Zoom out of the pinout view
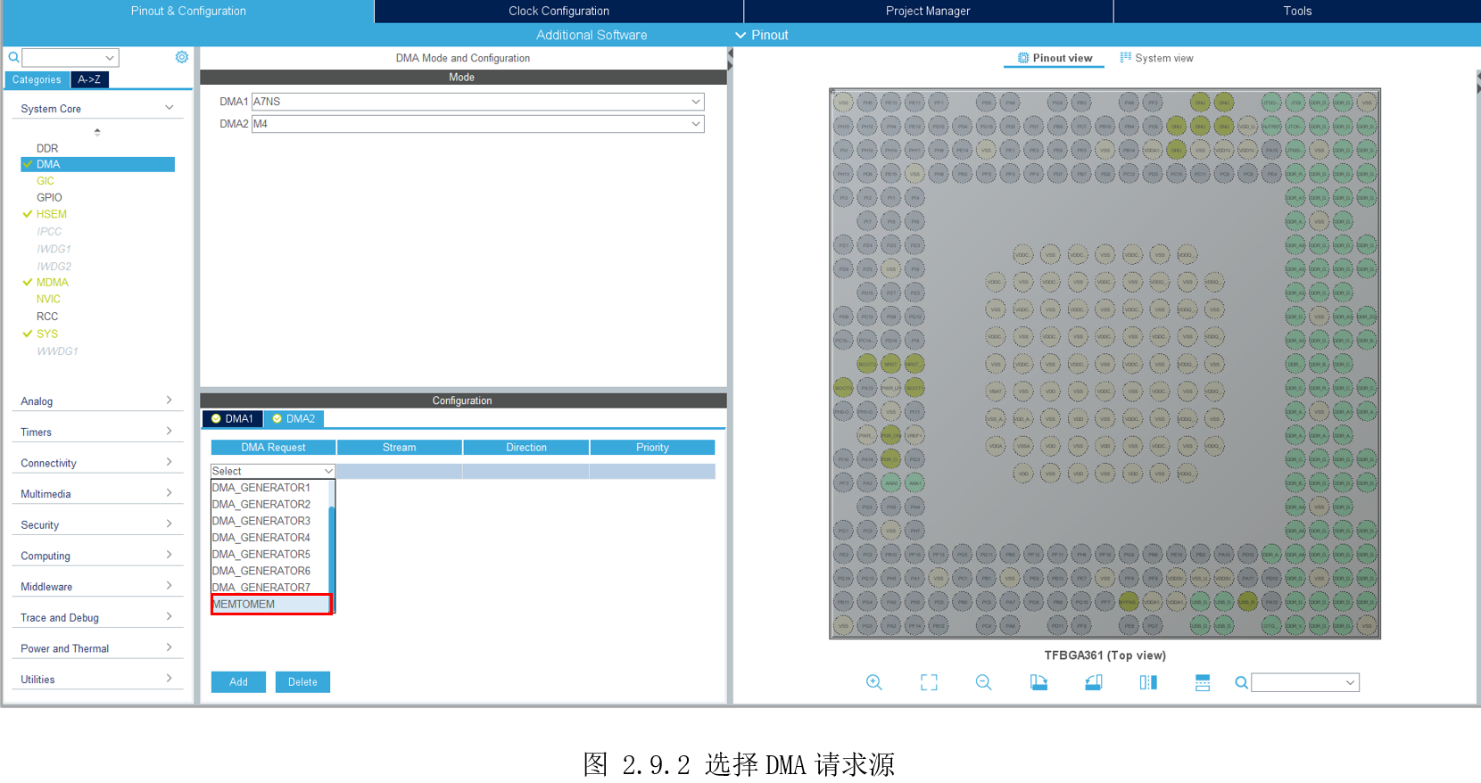The image size is (1481, 783). click(983, 682)
